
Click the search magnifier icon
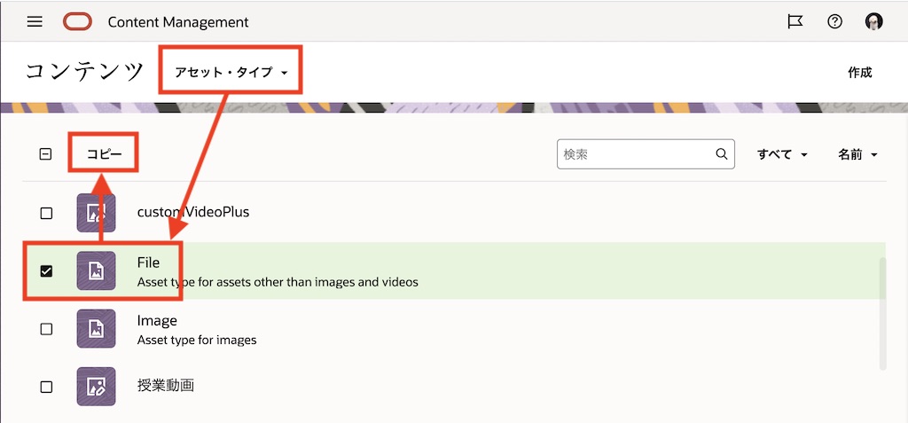coord(722,154)
